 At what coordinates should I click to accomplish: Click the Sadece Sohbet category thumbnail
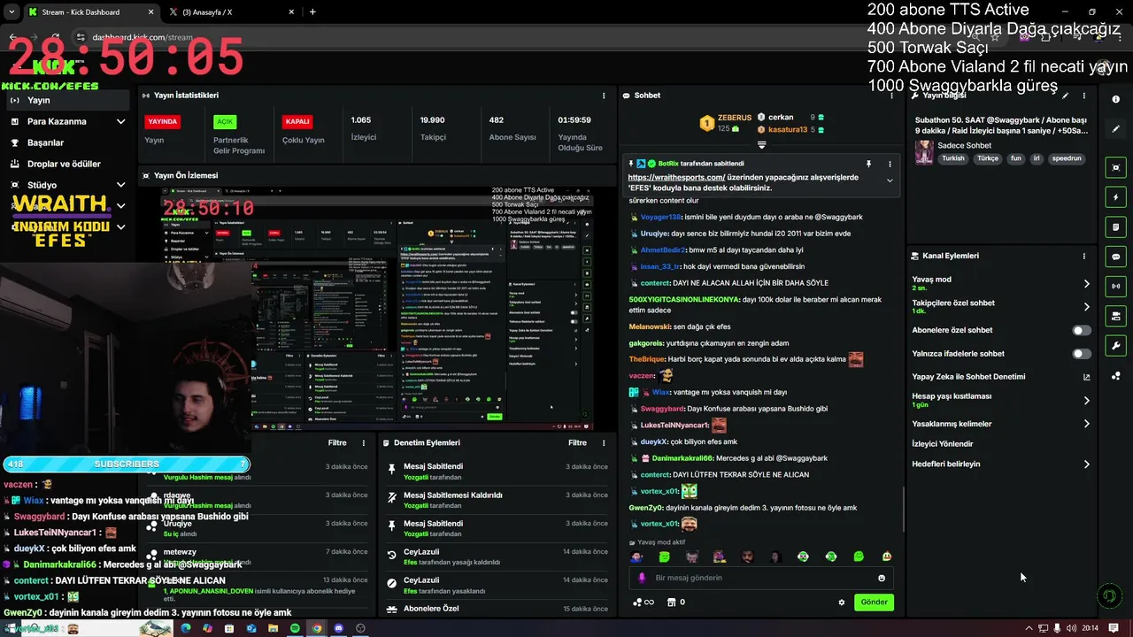click(924, 152)
